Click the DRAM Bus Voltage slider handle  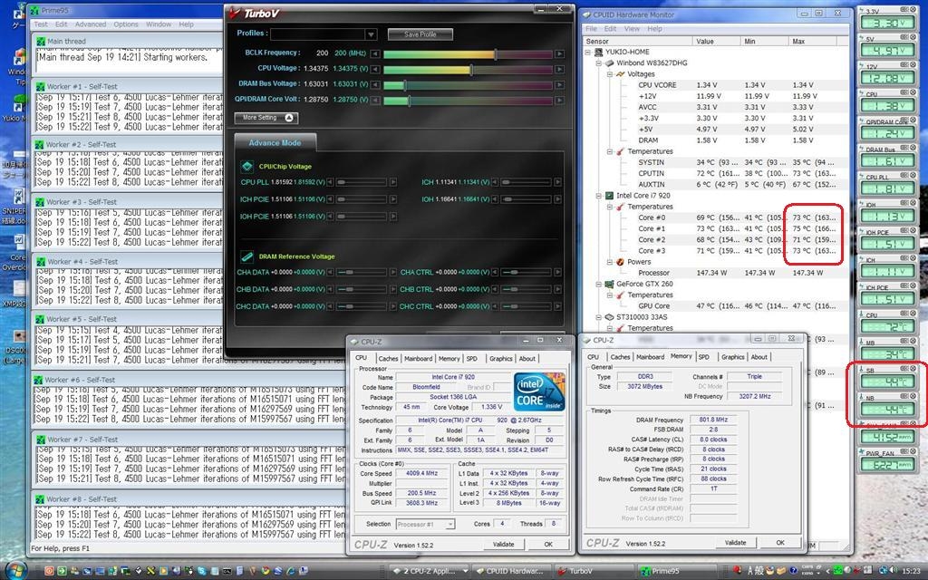pyautogui.click(x=405, y=85)
